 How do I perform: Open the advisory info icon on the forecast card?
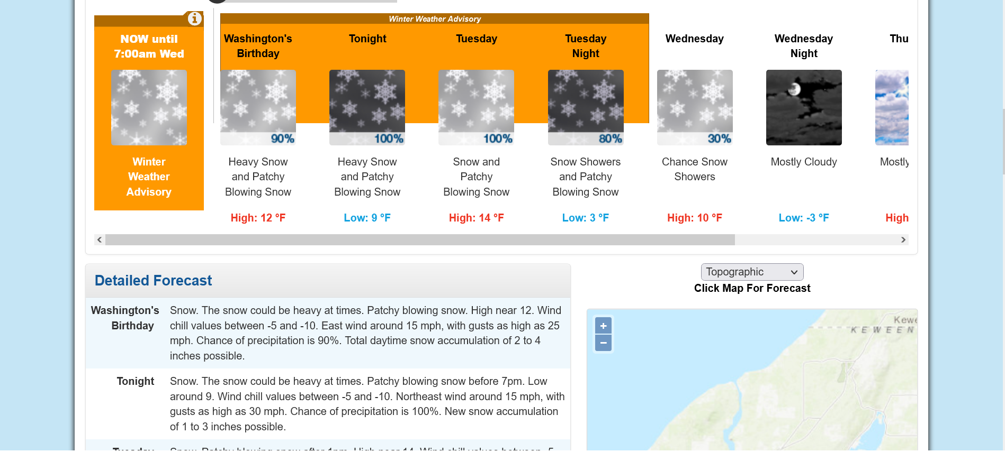(x=194, y=19)
